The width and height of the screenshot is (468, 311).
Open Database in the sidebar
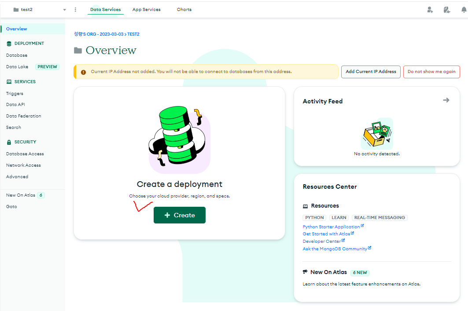17,55
